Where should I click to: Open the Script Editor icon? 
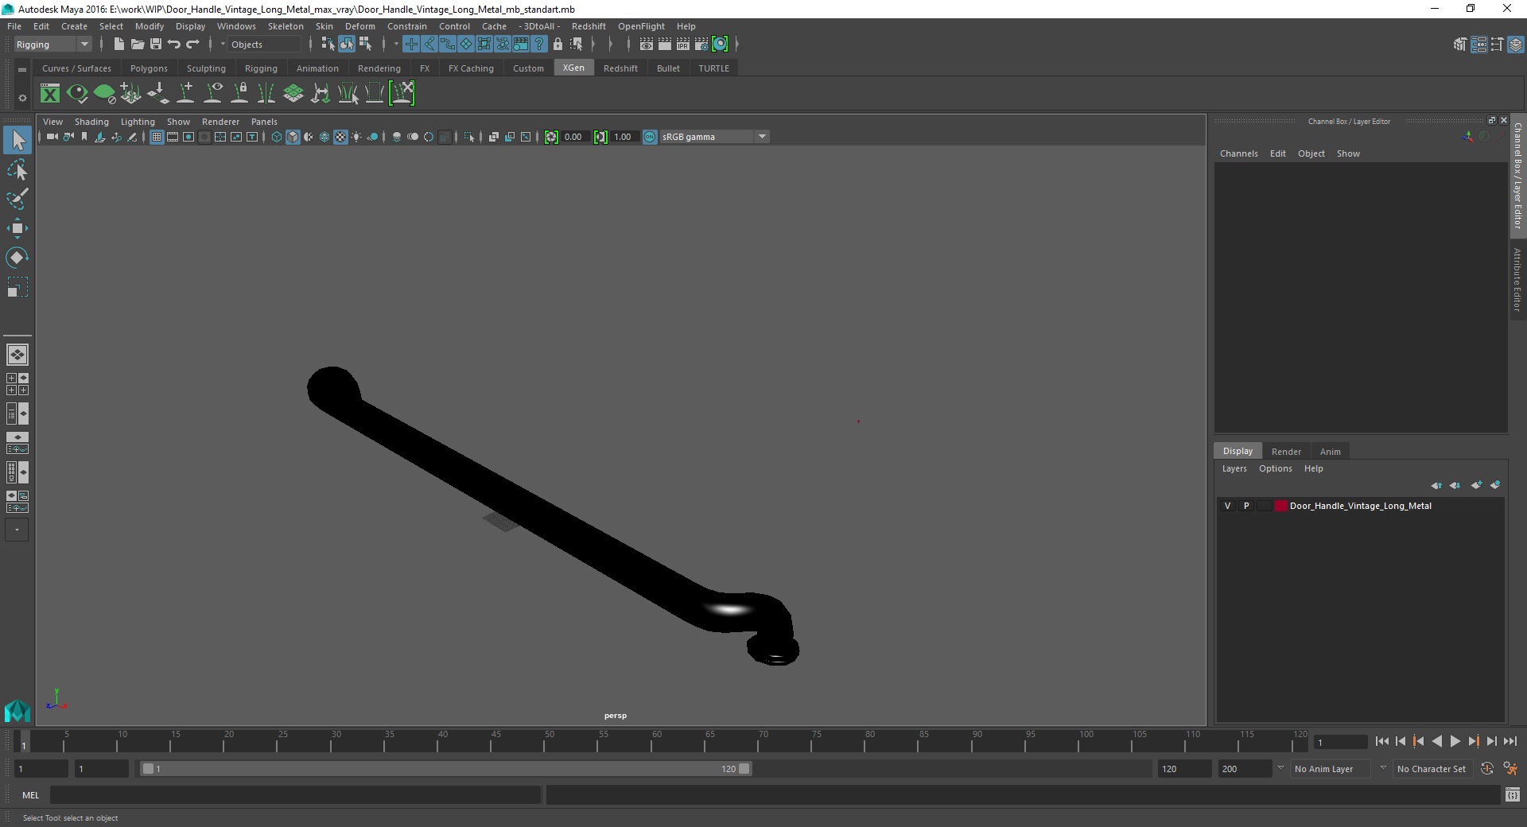coord(1513,794)
